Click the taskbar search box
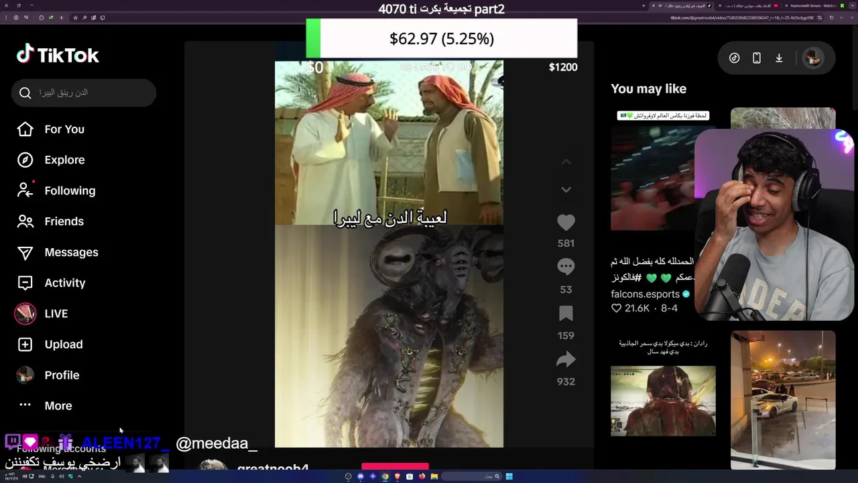Viewport: 858px width, 483px height. [471, 476]
